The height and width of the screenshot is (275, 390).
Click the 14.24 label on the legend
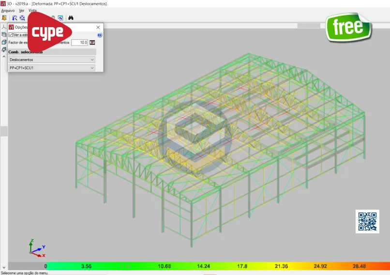tap(203, 266)
